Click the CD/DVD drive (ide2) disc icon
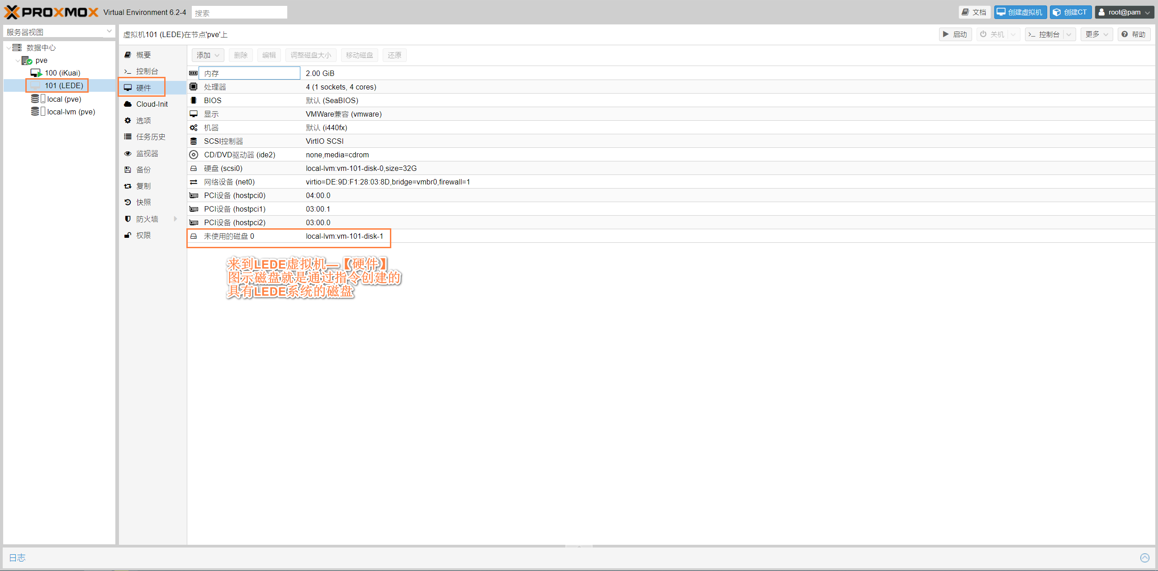Viewport: 1158px width, 571px height. click(194, 155)
